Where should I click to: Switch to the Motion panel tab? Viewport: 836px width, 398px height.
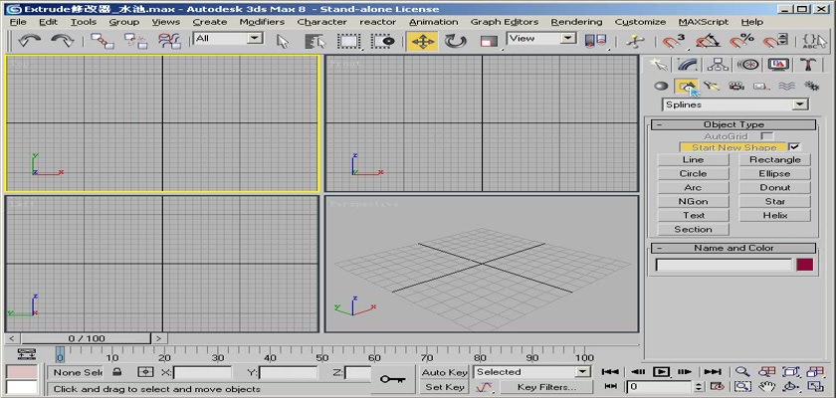coord(748,65)
